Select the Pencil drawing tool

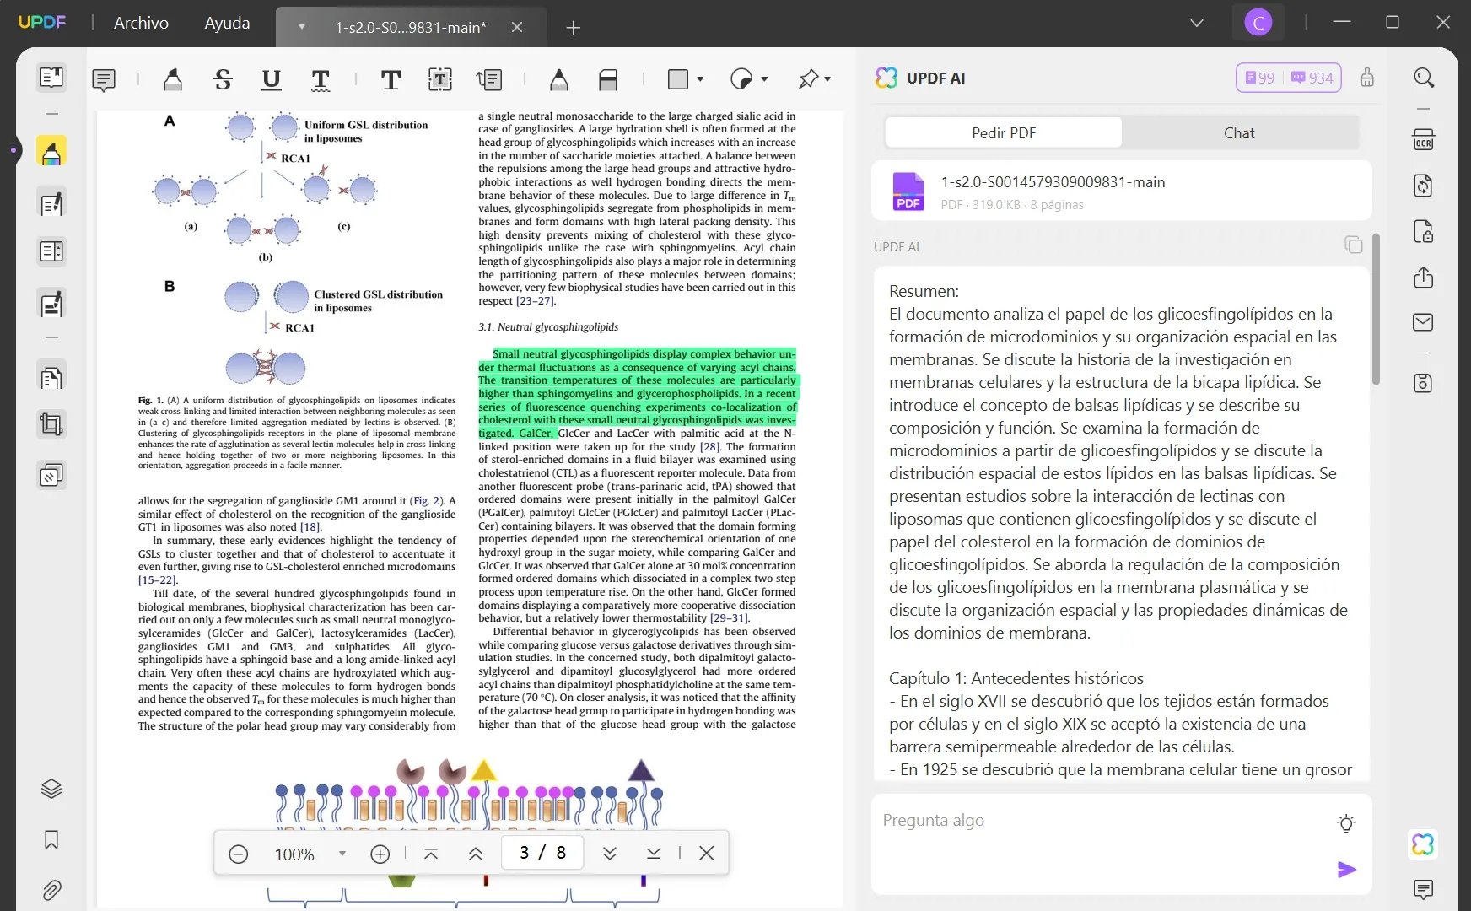pyautogui.click(x=558, y=80)
